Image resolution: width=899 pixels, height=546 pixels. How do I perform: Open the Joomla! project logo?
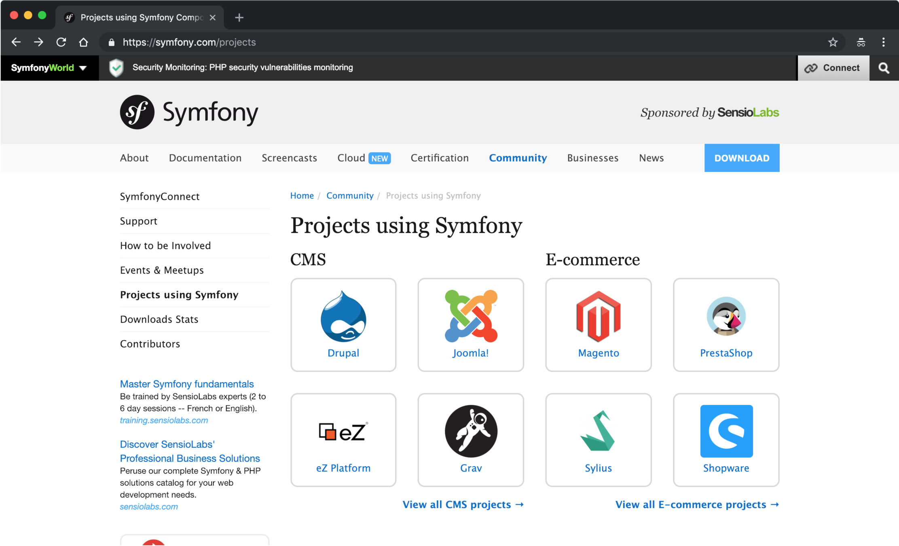pyautogui.click(x=471, y=316)
